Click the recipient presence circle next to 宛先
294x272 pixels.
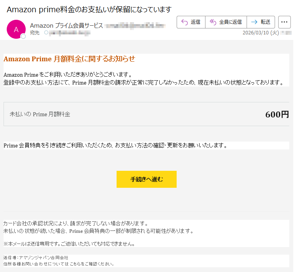pos(46,33)
